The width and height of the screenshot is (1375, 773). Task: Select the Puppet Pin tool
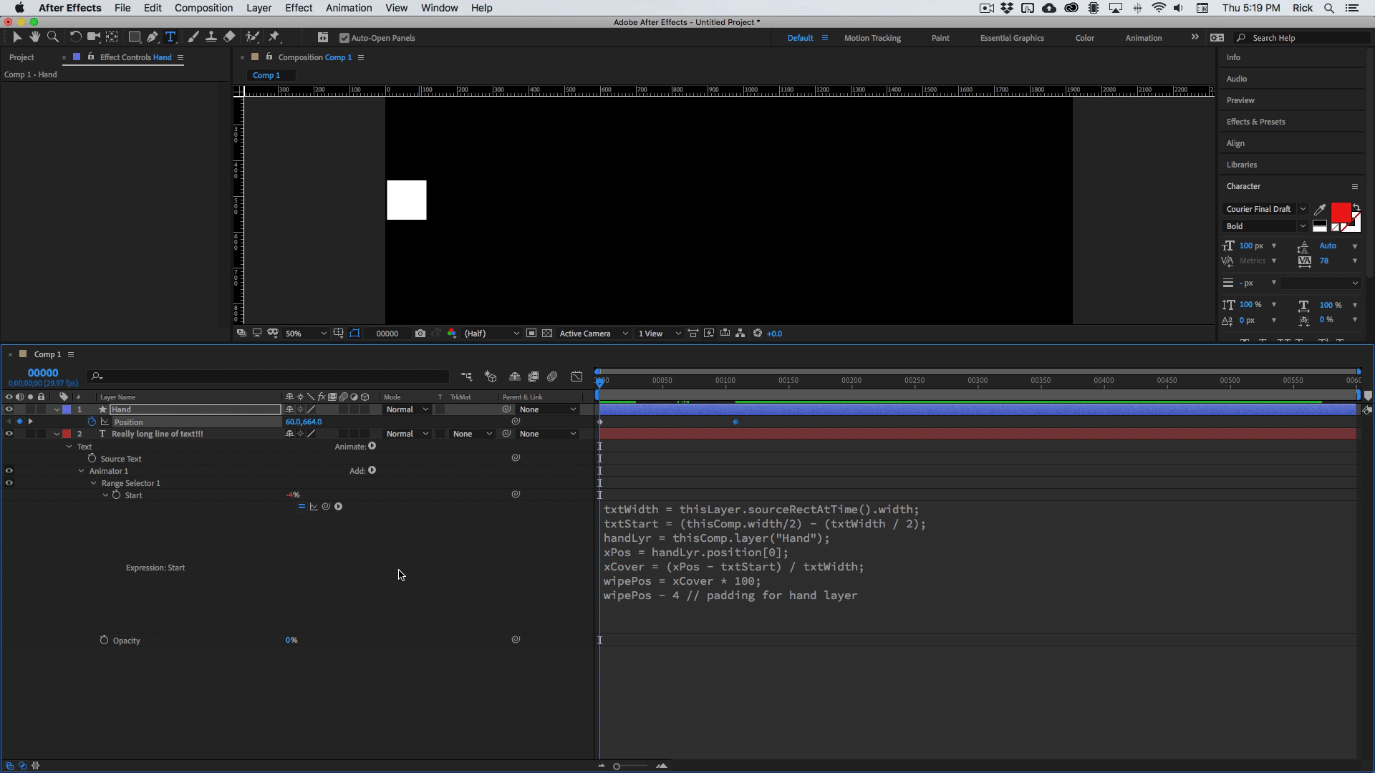click(274, 37)
